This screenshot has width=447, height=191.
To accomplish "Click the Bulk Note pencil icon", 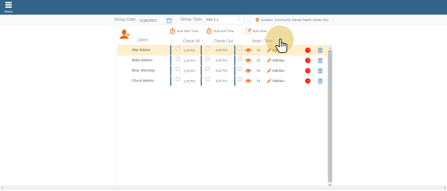I will click(x=248, y=31).
